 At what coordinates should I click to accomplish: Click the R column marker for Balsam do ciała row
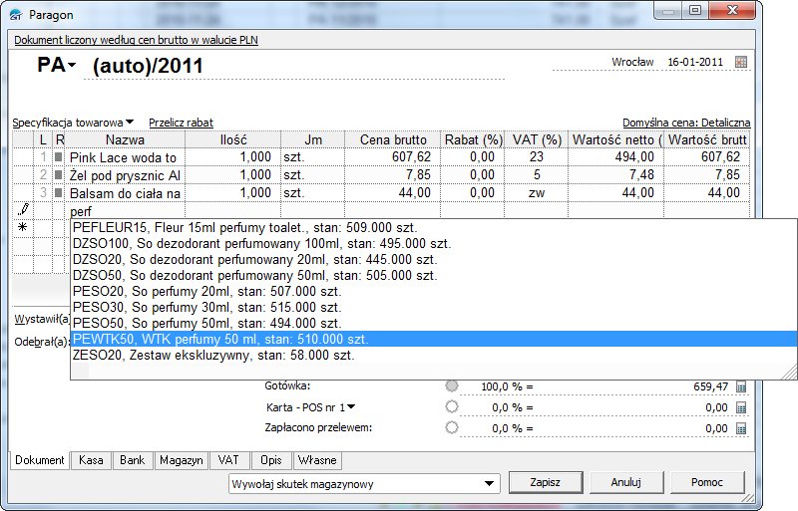pos(59,193)
